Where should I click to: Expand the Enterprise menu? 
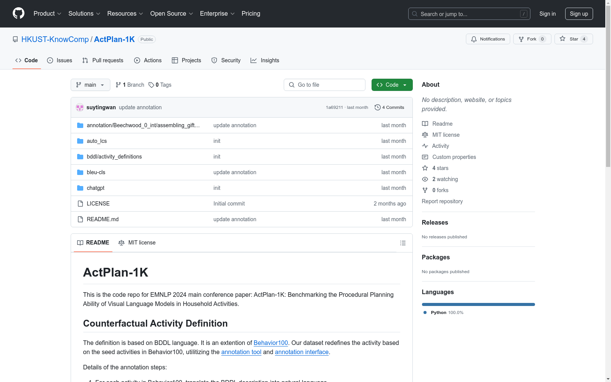[x=217, y=14]
